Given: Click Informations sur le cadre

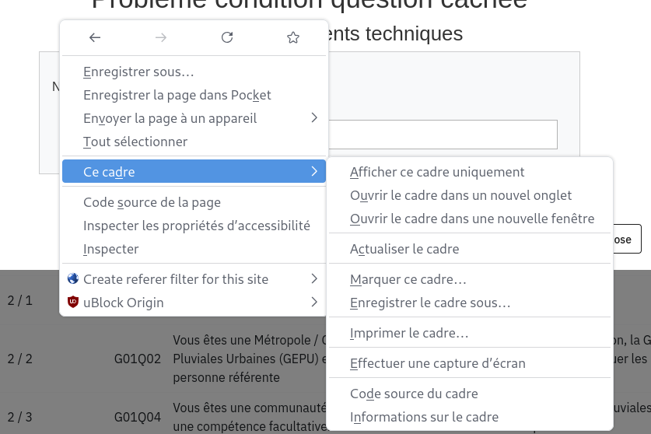Looking at the screenshot, I should (x=424, y=417).
